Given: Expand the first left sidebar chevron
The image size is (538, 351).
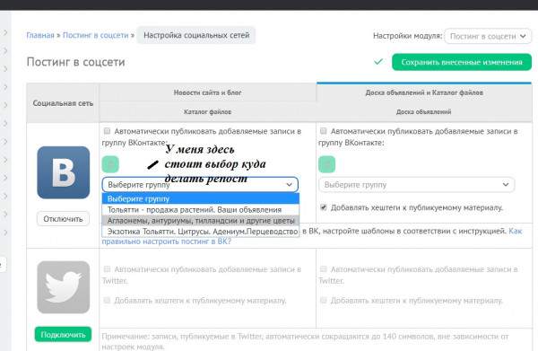Looking at the screenshot, I should click(5, 32).
